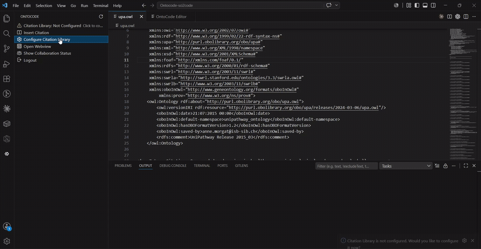The height and width of the screenshot is (249, 481).
Task: Open the Go menu
Action: 73,6
